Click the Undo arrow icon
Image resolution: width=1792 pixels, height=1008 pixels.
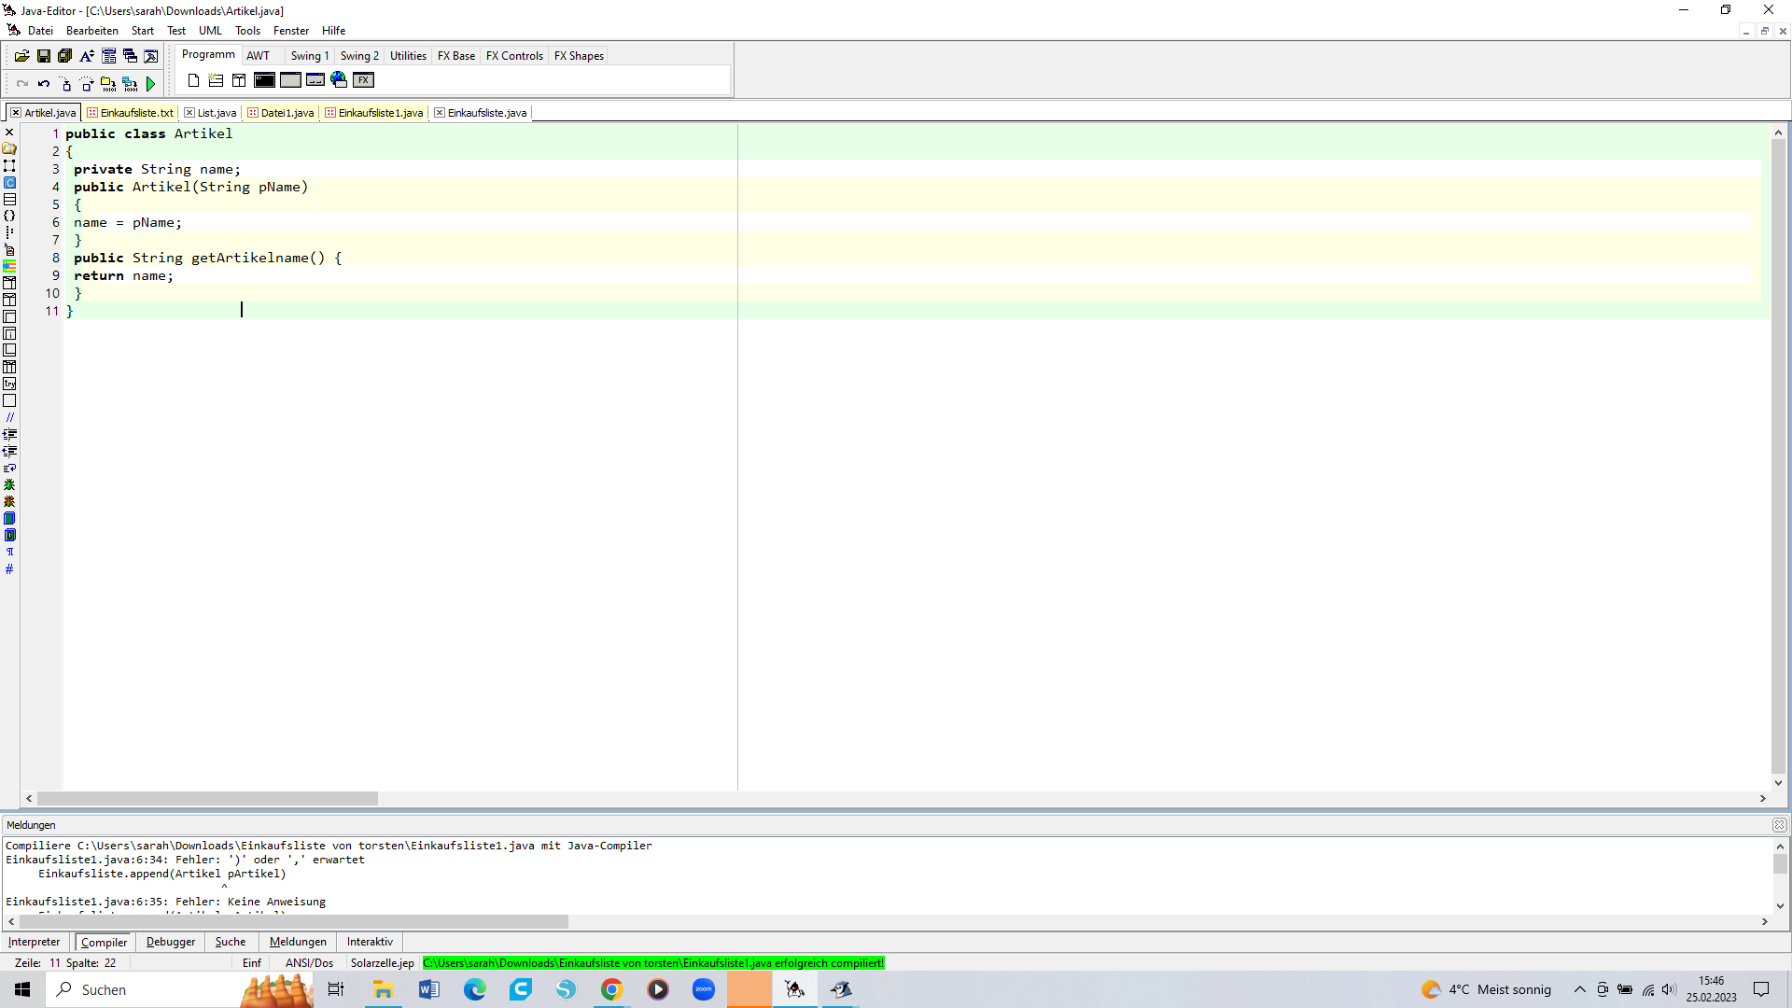point(44,84)
